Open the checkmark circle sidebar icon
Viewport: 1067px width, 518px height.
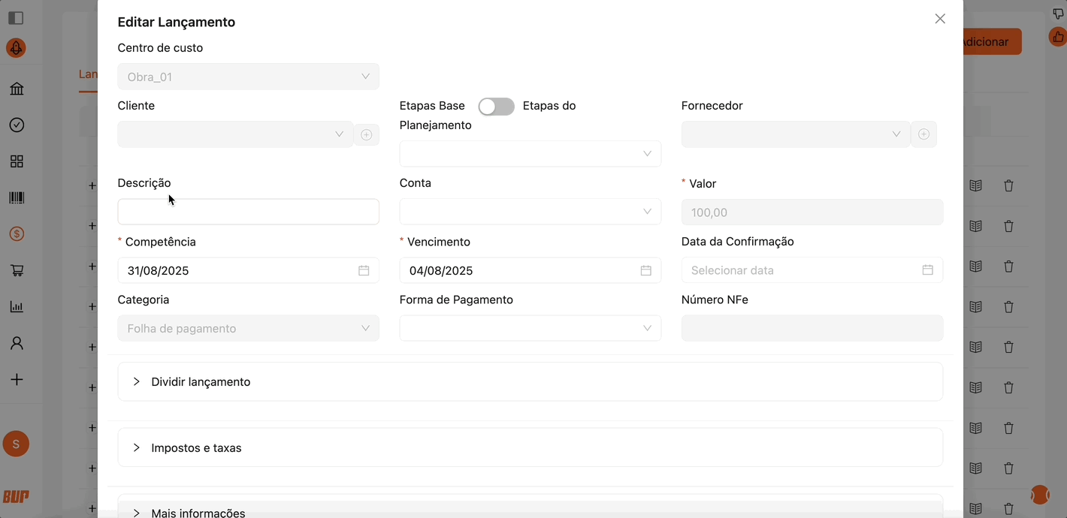(x=17, y=125)
